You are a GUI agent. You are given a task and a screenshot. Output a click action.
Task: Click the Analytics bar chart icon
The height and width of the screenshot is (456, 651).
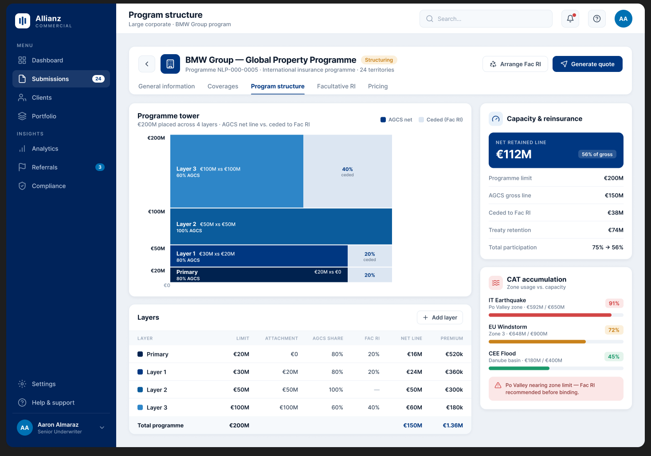tap(22, 149)
